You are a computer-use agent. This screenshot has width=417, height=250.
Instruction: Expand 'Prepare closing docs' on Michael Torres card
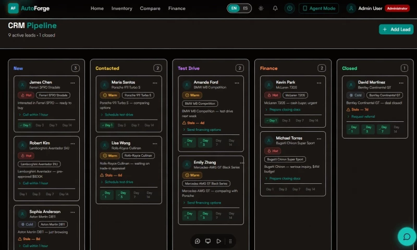tap(283, 179)
